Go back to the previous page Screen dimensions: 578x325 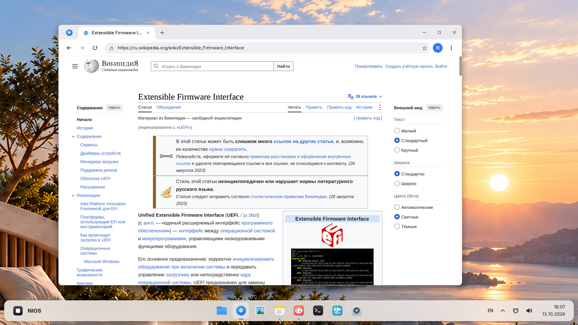coord(69,48)
